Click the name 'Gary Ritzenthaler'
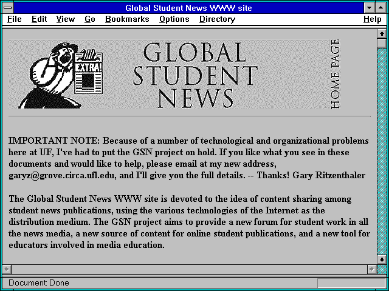This screenshot has height=291, width=389. pyautogui.click(x=329, y=175)
